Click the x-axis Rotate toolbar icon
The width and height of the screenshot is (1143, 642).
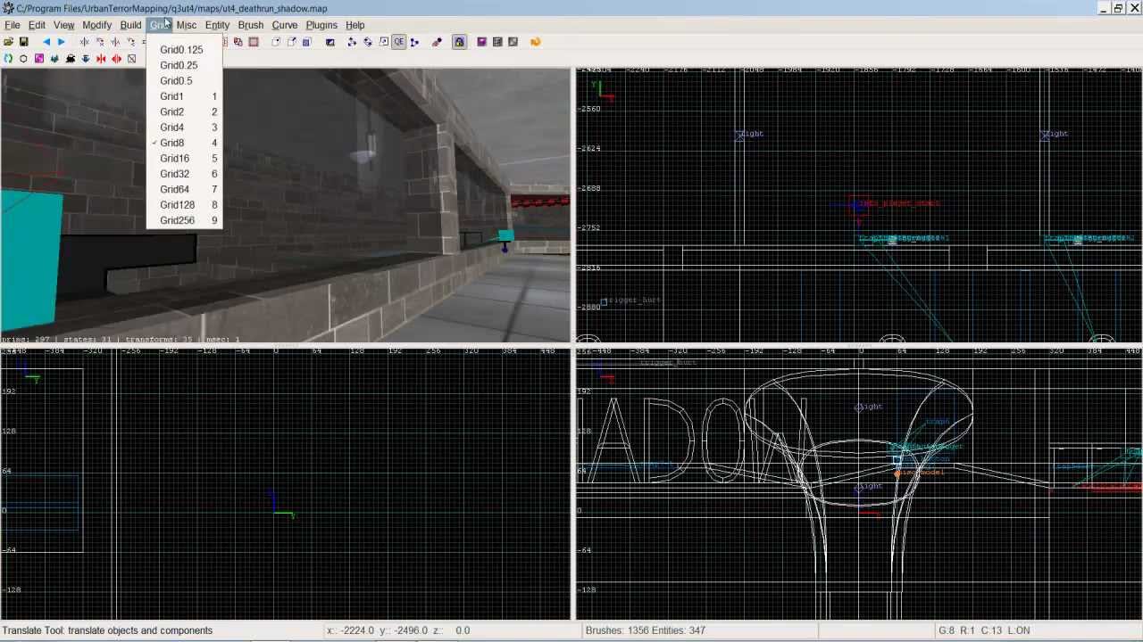[100, 42]
